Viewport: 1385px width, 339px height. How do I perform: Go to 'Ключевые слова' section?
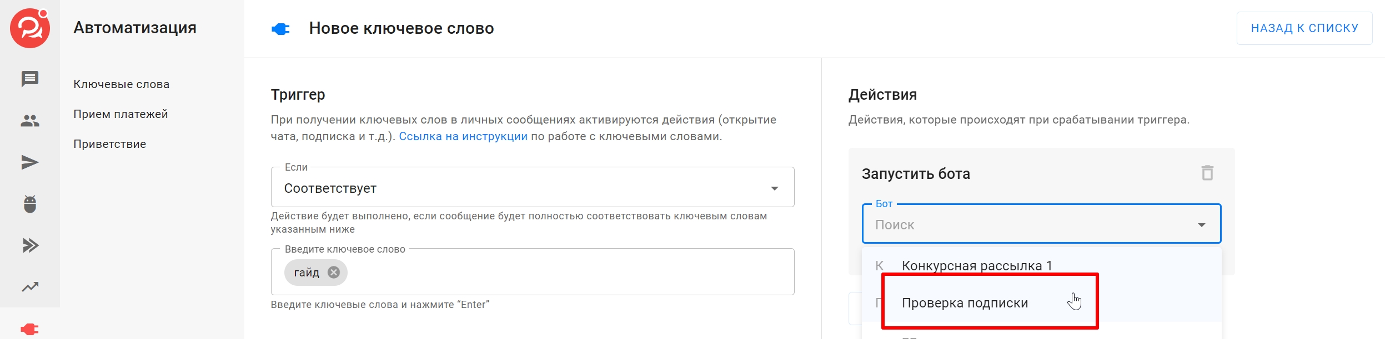(121, 84)
